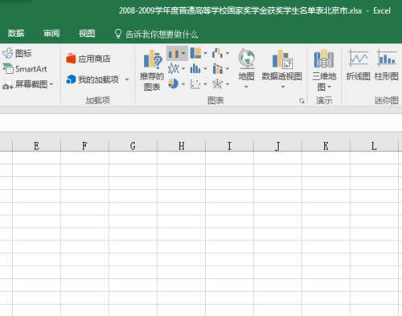Switch to the 数据 ribbon tab
The image size is (402, 316).
point(16,34)
